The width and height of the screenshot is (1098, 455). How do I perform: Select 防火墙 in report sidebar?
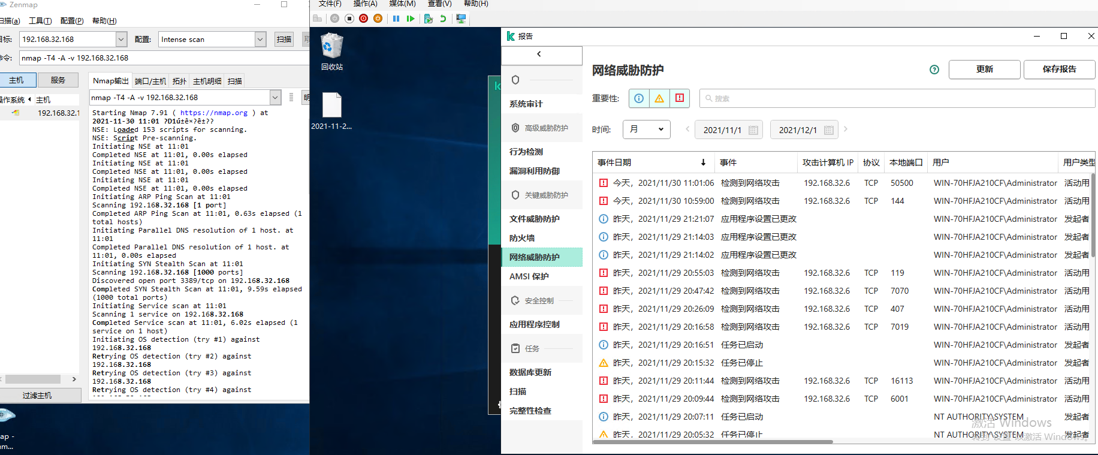542,238
